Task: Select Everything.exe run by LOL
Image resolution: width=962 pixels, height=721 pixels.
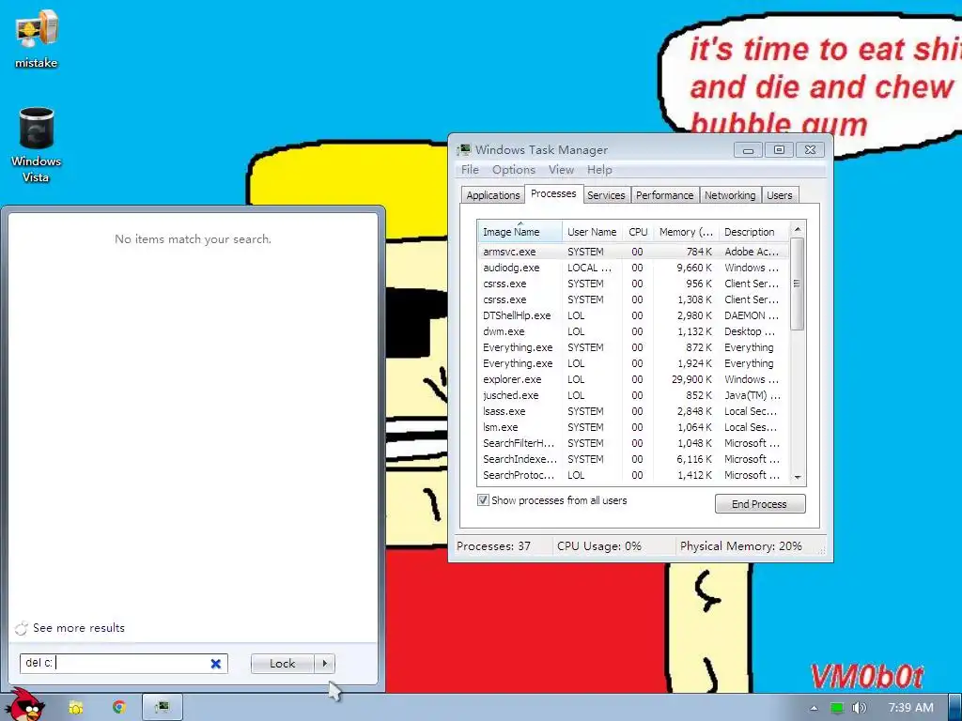Action: (x=634, y=363)
